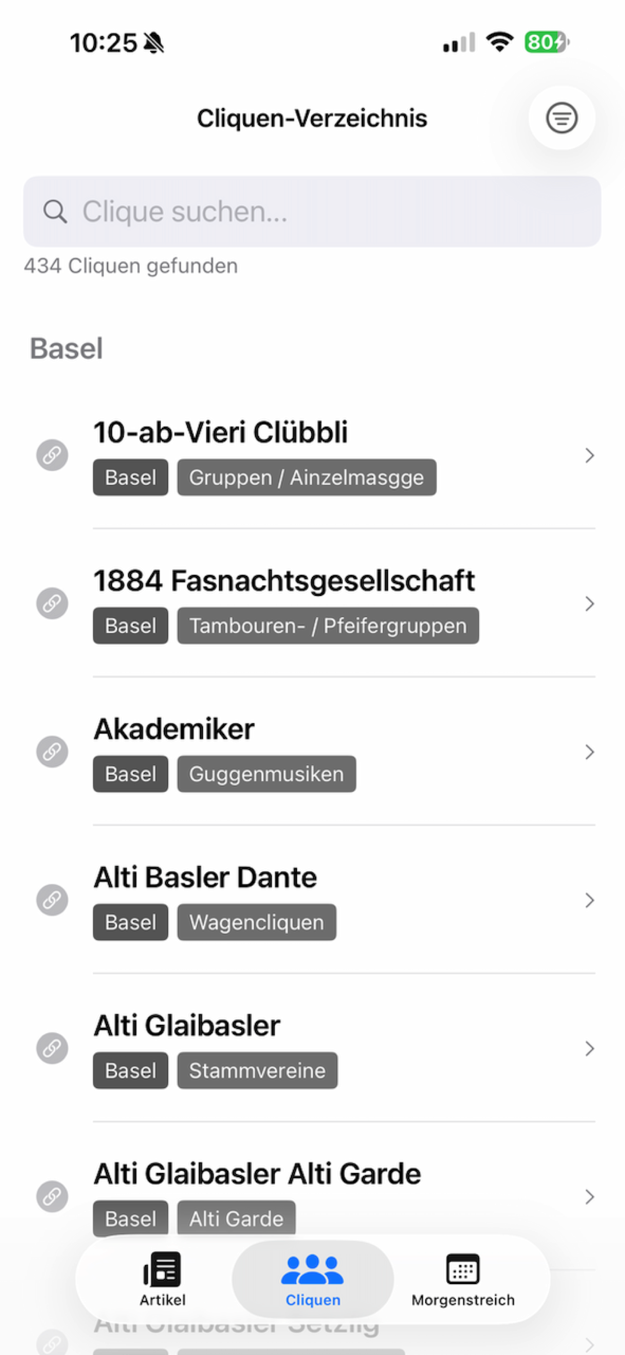The width and height of the screenshot is (625, 1355).
Task: Open the filter options icon
Action: pyautogui.click(x=562, y=118)
